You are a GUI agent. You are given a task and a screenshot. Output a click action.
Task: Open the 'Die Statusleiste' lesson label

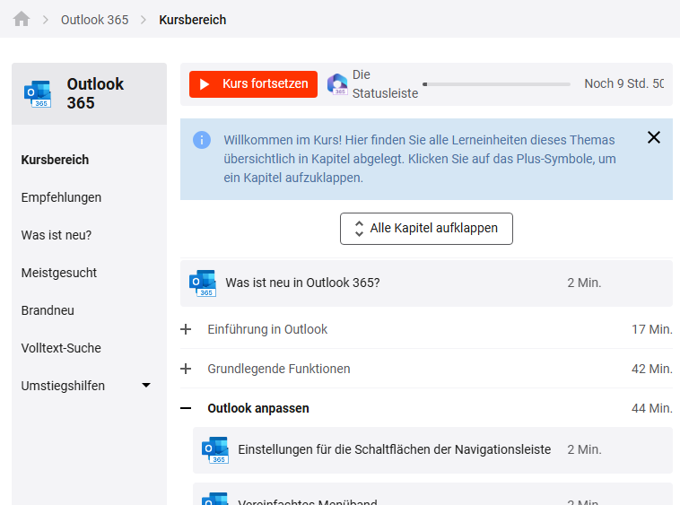pyautogui.click(x=385, y=84)
